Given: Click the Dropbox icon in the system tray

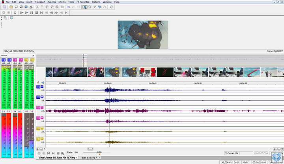Looking at the screenshot, I should coord(277,157).
